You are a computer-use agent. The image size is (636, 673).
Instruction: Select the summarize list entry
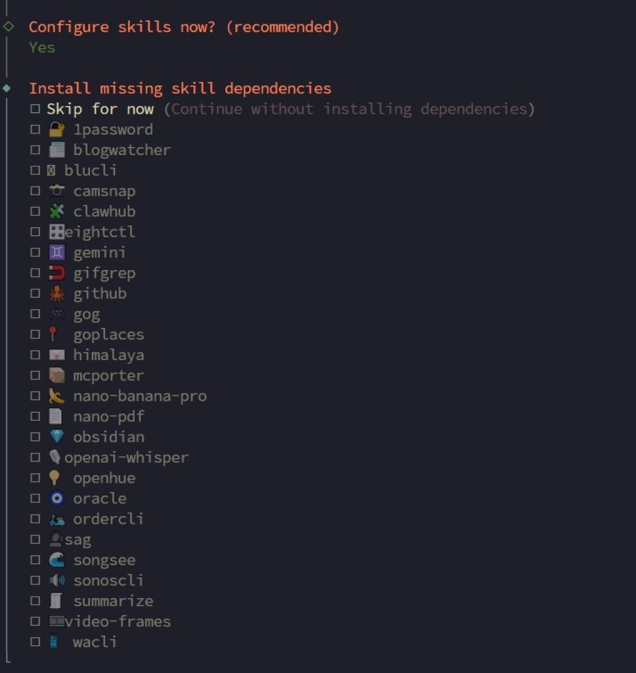coord(113,601)
